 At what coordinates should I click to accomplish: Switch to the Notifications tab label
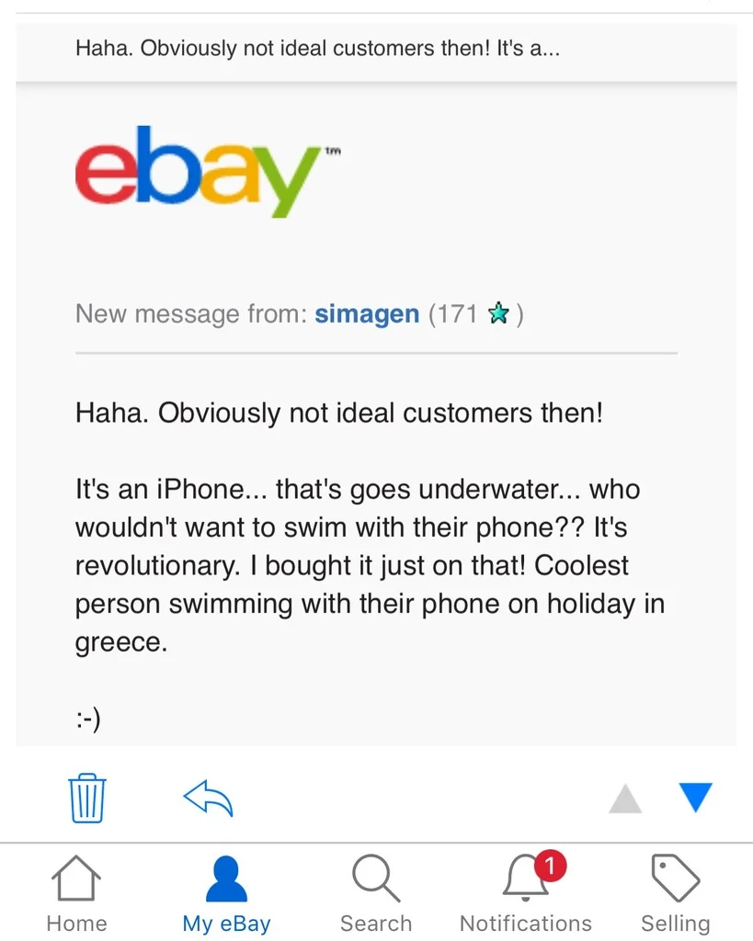coord(525,923)
